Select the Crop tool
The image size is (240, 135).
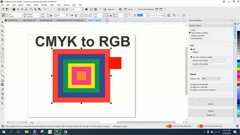(x=2, y=31)
